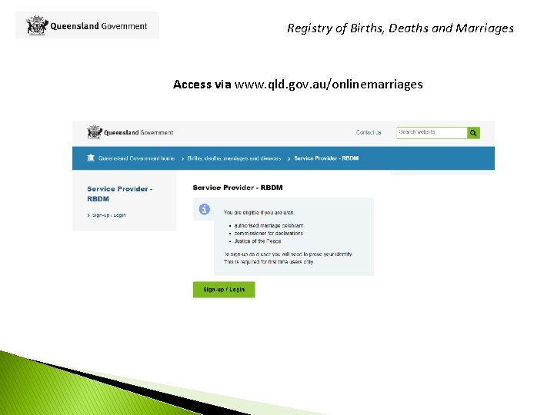Click 'Registry of Births, Deaths and Marriages' title

pos(400,28)
